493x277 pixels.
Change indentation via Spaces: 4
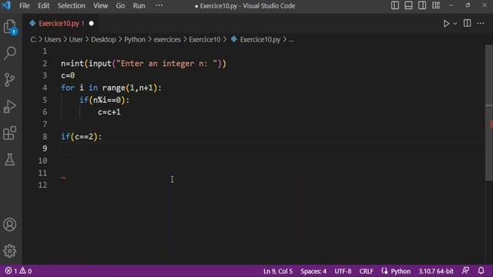point(314,271)
